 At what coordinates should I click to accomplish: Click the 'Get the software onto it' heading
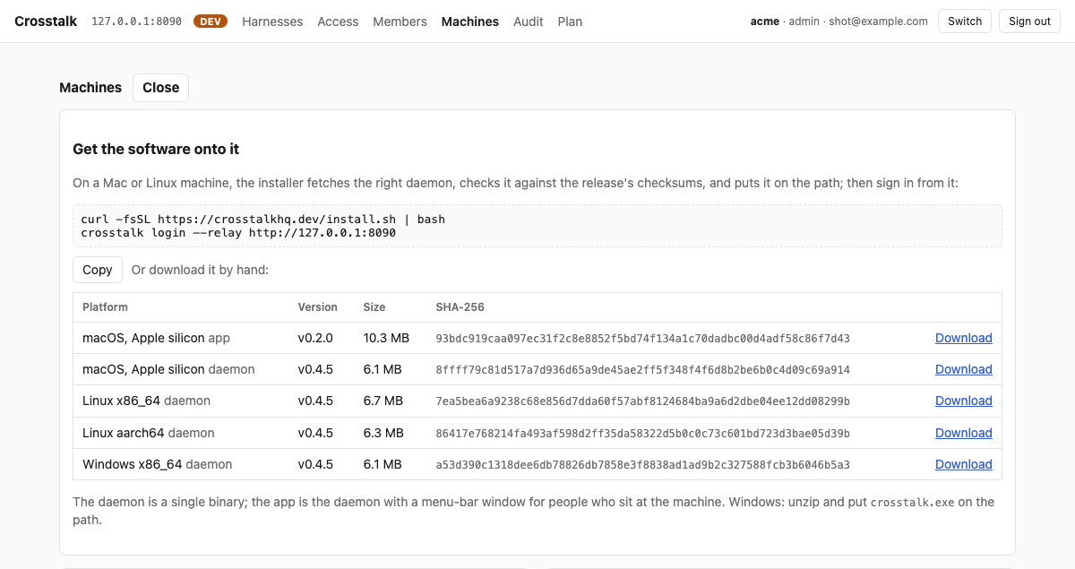click(x=156, y=149)
